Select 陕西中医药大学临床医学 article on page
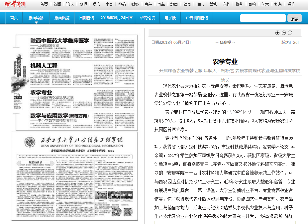 [83, 48]
